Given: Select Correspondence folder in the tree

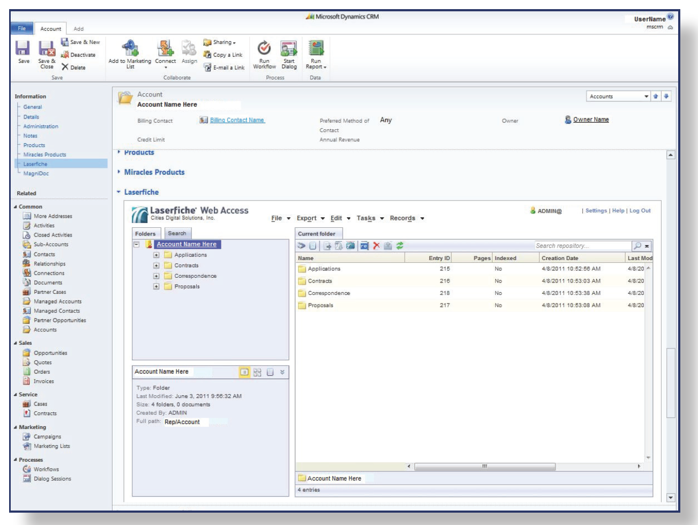Looking at the screenshot, I should pos(195,276).
